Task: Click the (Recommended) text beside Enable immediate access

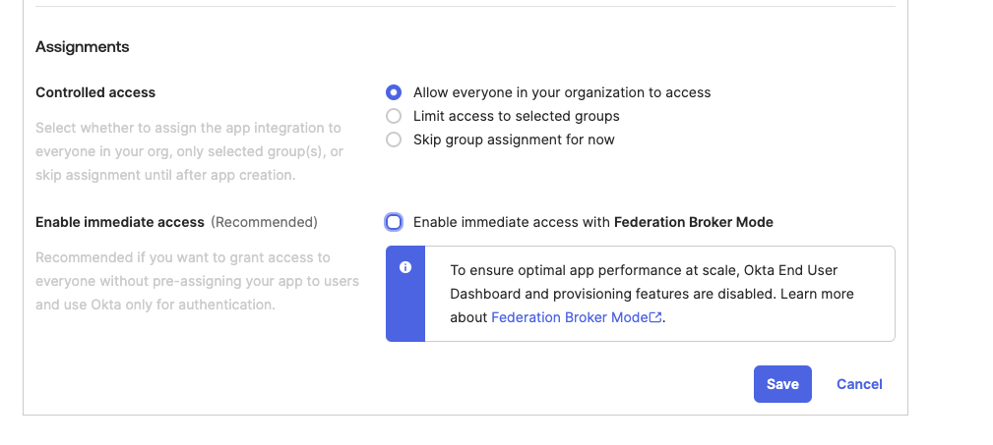Action: point(264,222)
